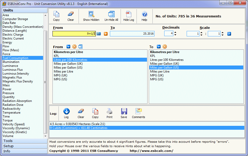The width and height of the screenshot is (248, 156).
Task: Increase first Scale value
Action: 201,32
